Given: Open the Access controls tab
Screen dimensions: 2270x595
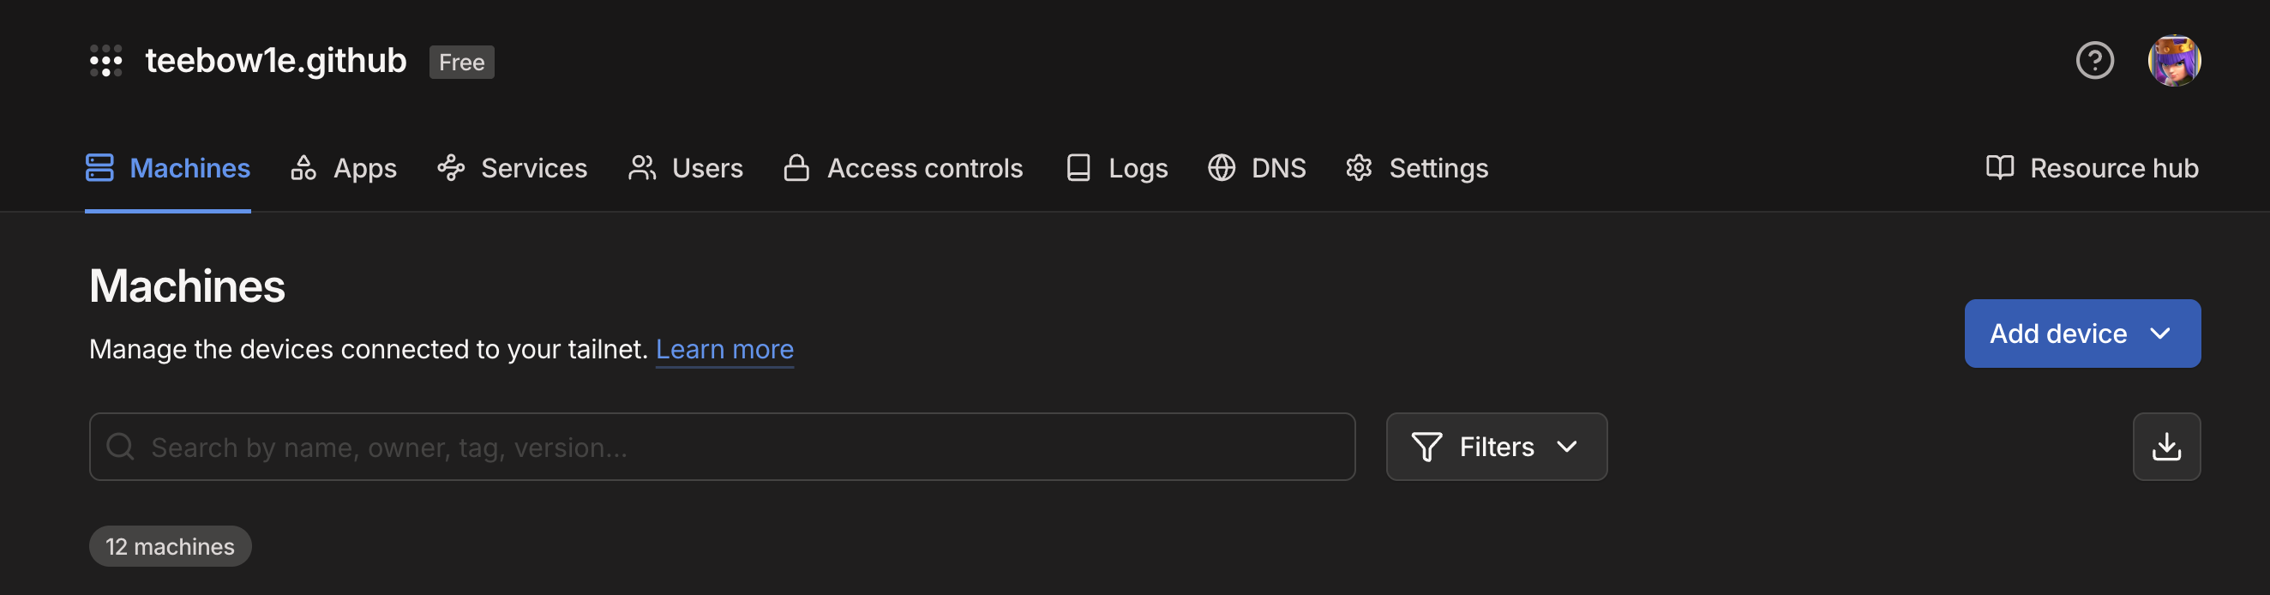Looking at the screenshot, I should click(904, 167).
